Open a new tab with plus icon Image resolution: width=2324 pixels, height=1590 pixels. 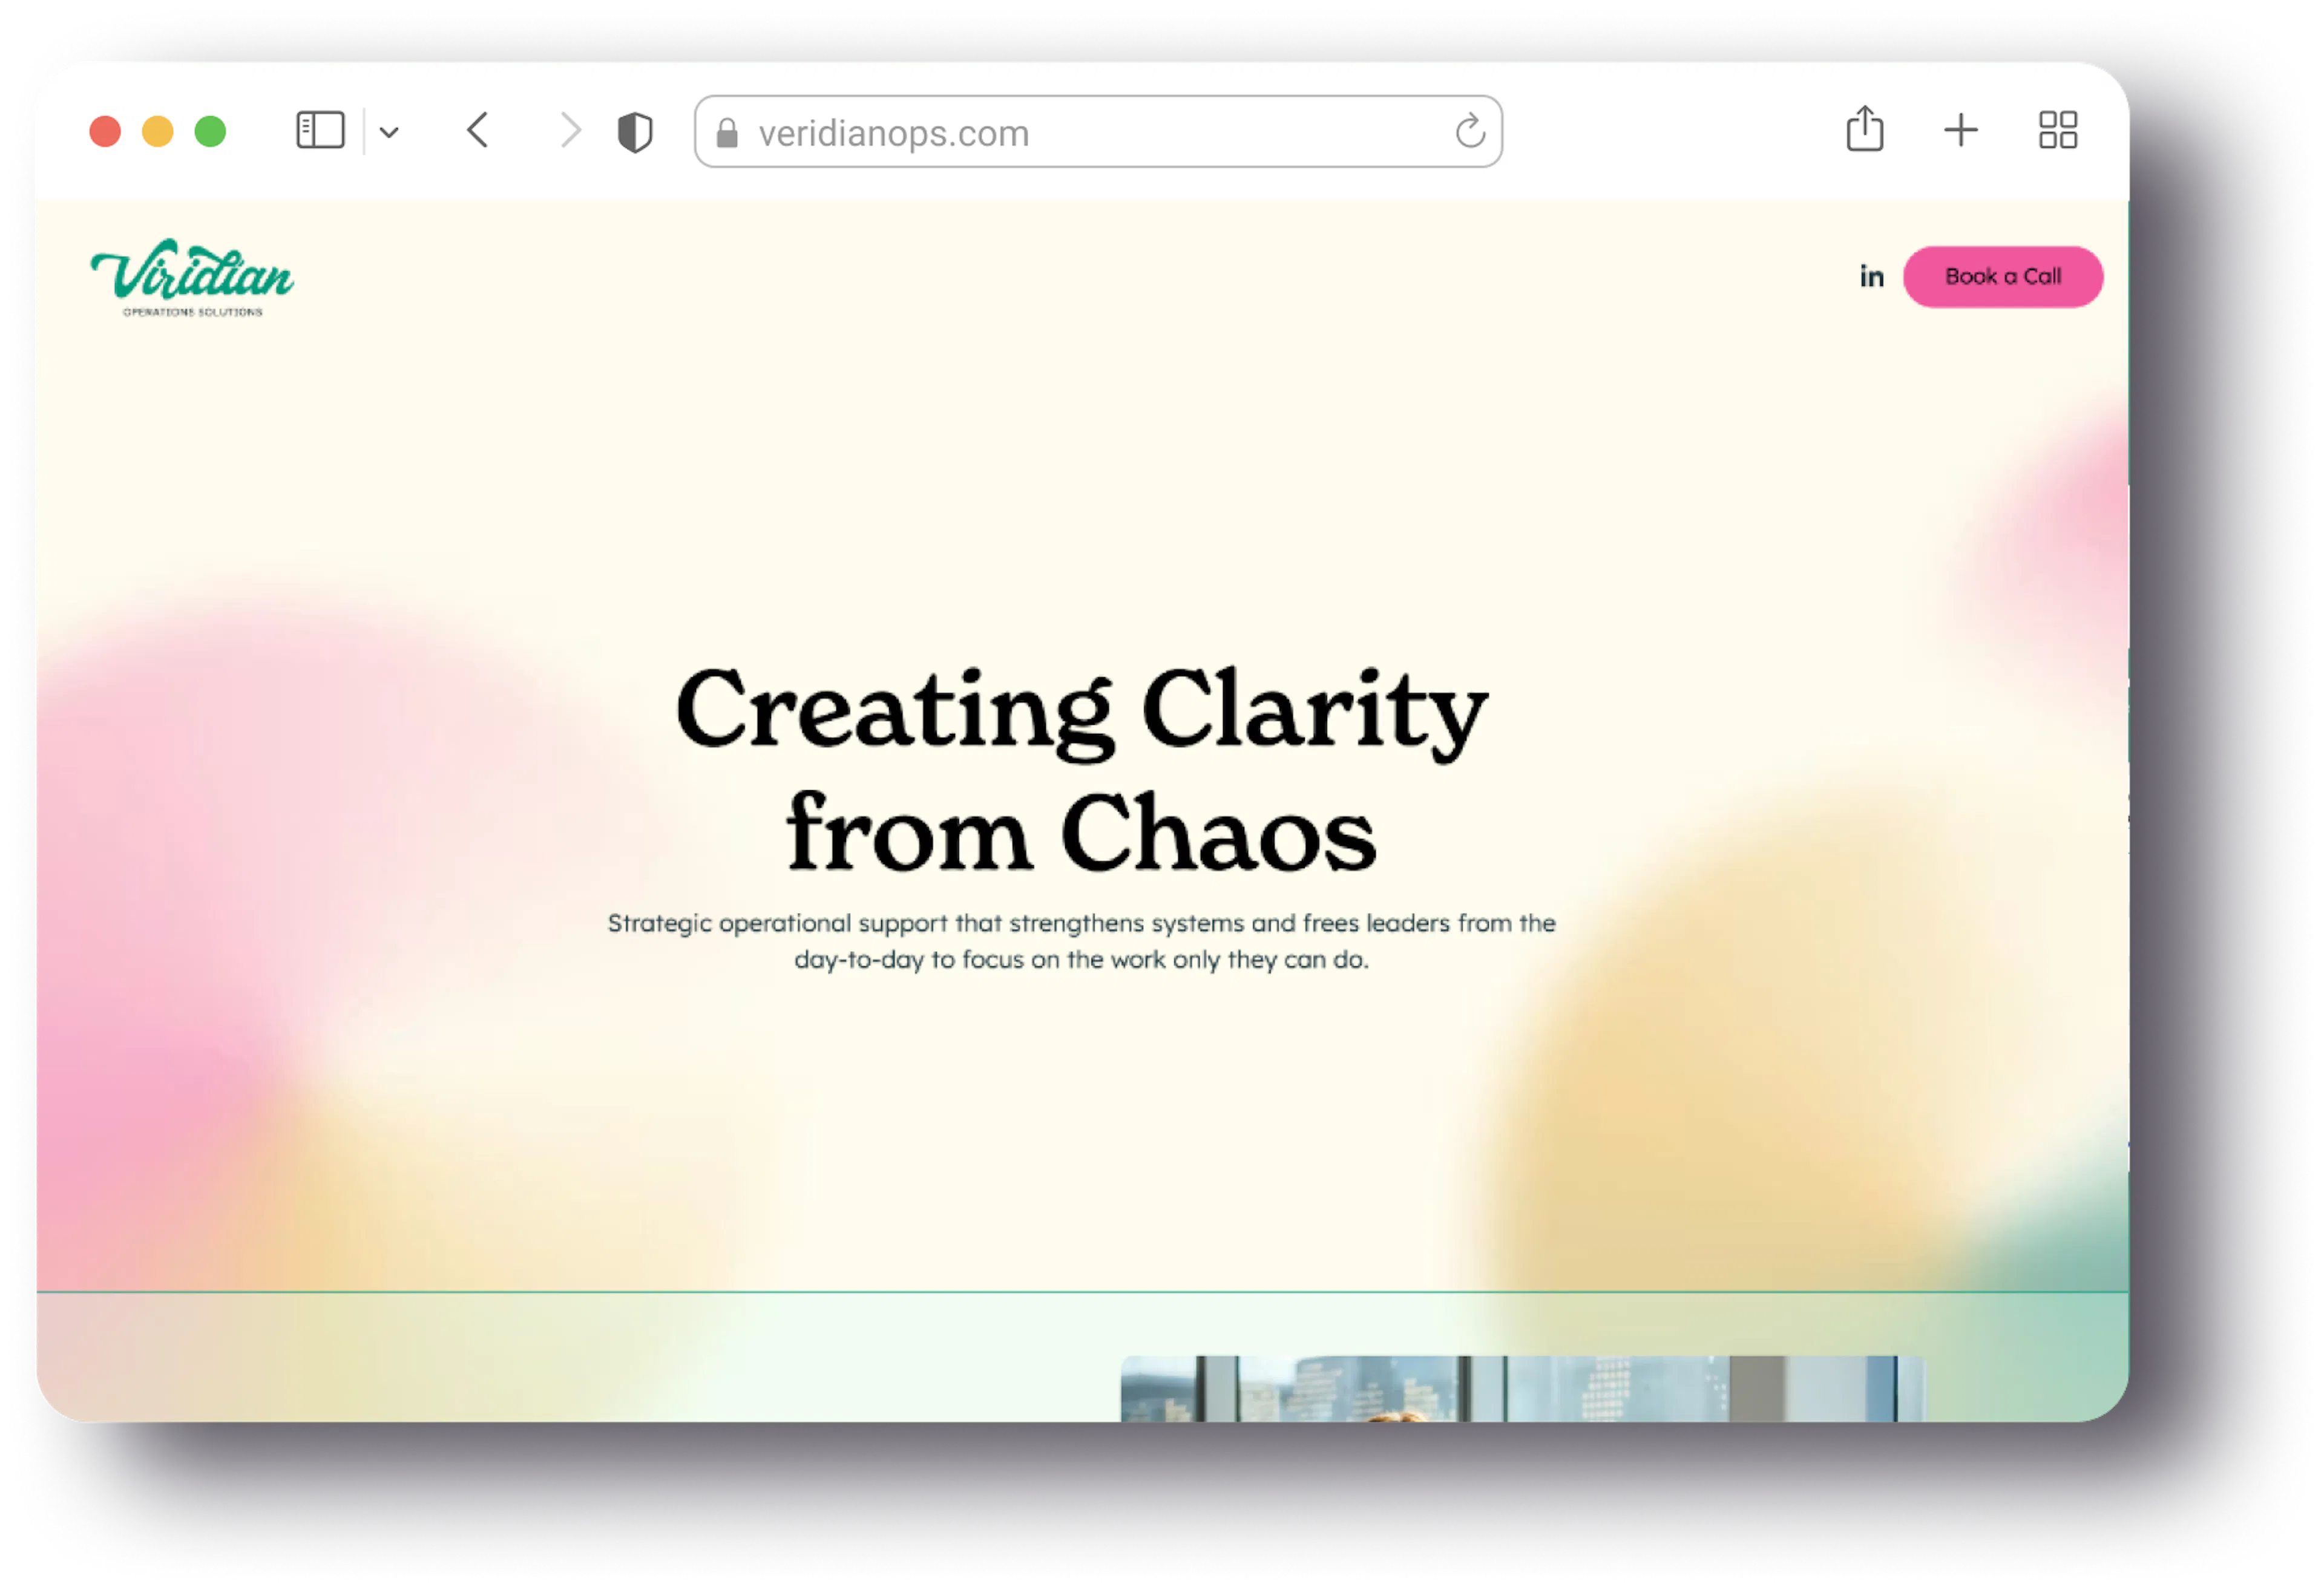pyautogui.click(x=1961, y=130)
